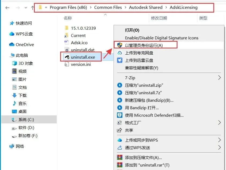Go back with the left arrow button
This screenshot has height=170, width=226.
7,8
